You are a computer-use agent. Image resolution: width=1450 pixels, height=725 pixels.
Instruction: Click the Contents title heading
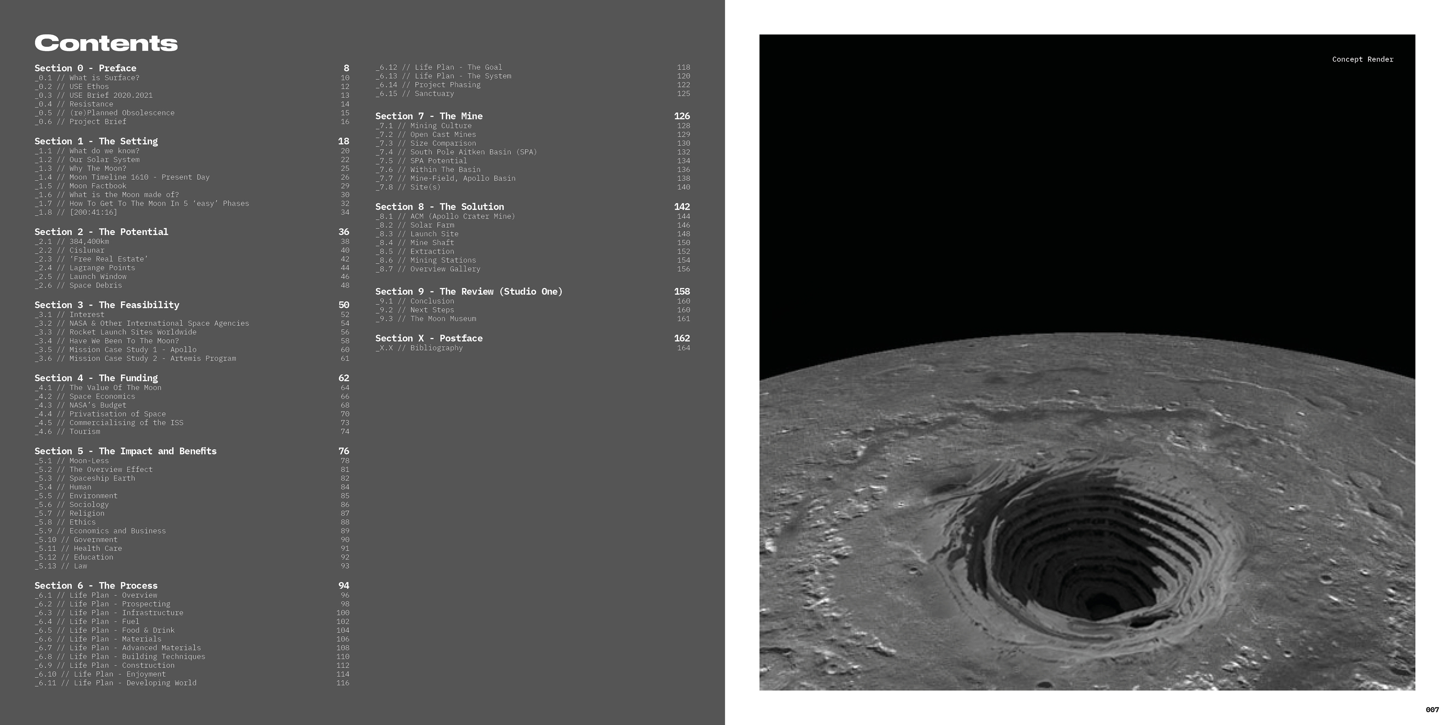pos(106,43)
